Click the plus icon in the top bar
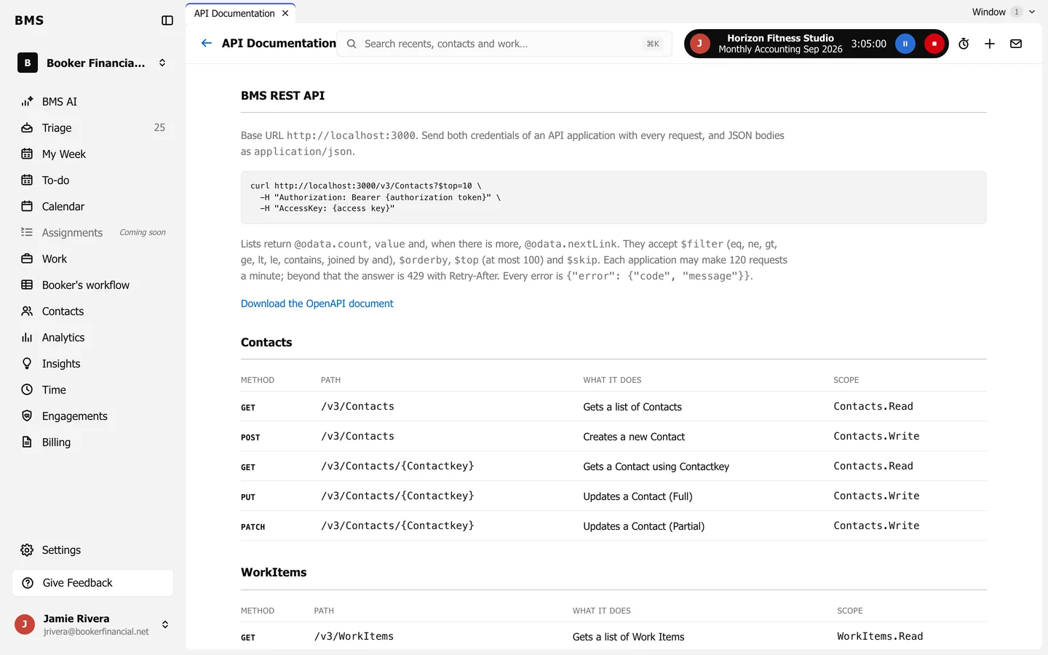The height and width of the screenshot is (655, 1048). click(990, 44)
